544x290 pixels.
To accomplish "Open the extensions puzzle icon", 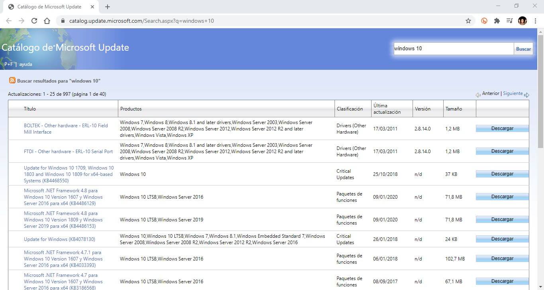I will tap(497, 21).
